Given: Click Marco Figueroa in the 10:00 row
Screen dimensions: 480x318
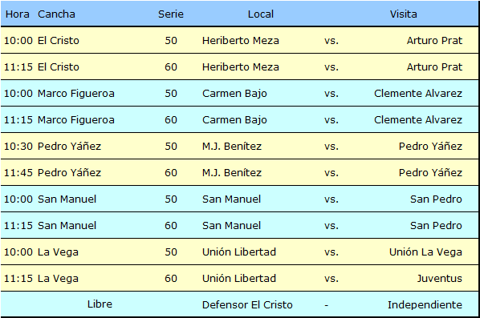Looking at the screenshot, I should click(76, 94).
